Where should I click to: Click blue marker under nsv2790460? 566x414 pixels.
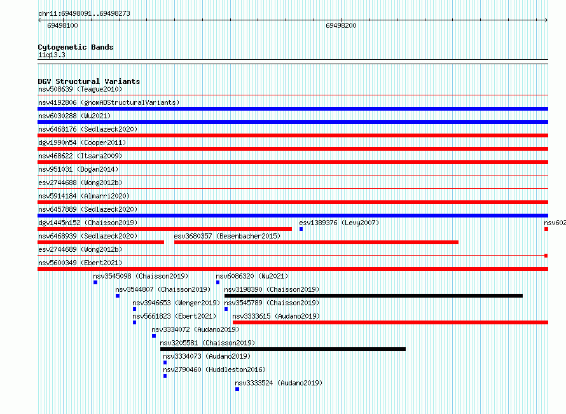point(165,376)
